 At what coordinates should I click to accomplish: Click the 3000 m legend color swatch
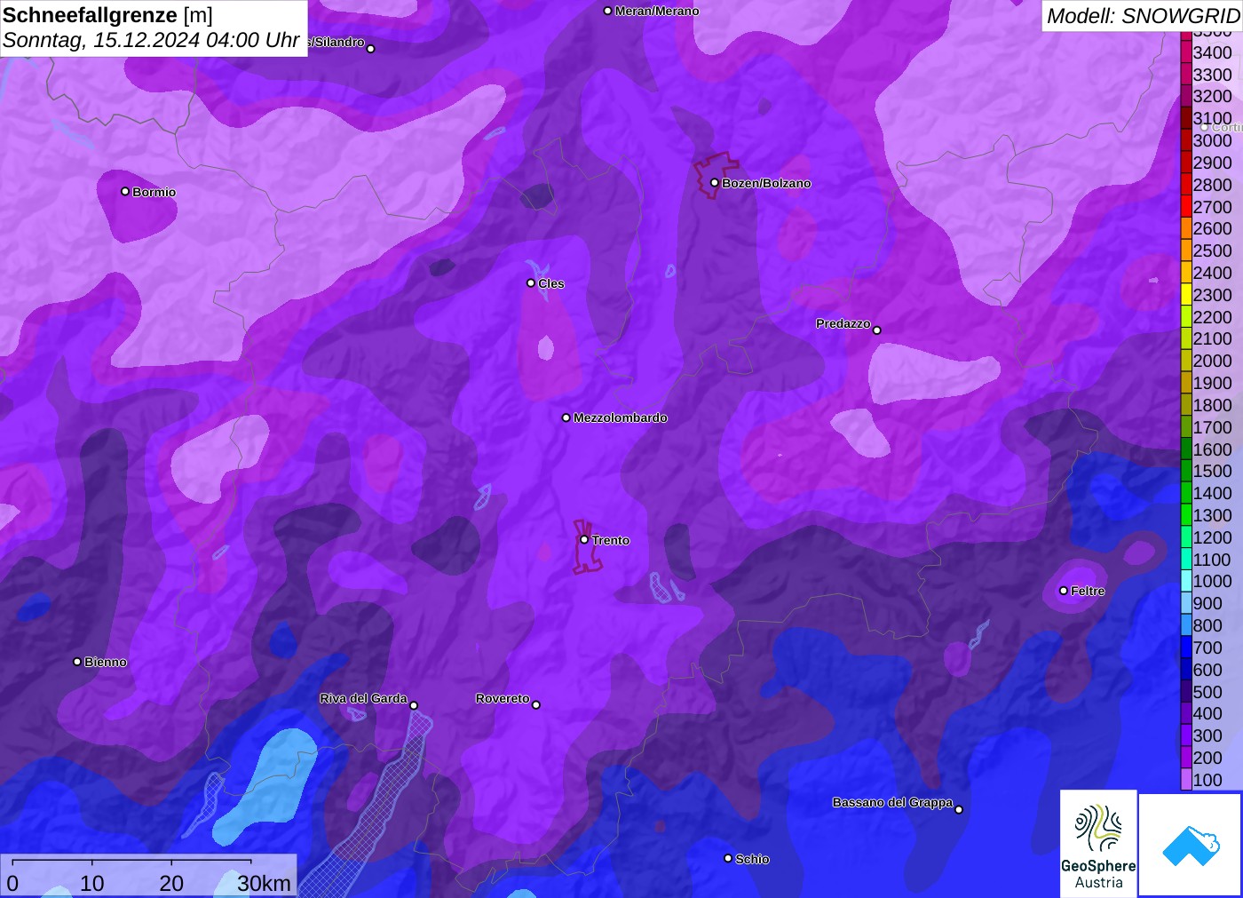(1186, 140)
